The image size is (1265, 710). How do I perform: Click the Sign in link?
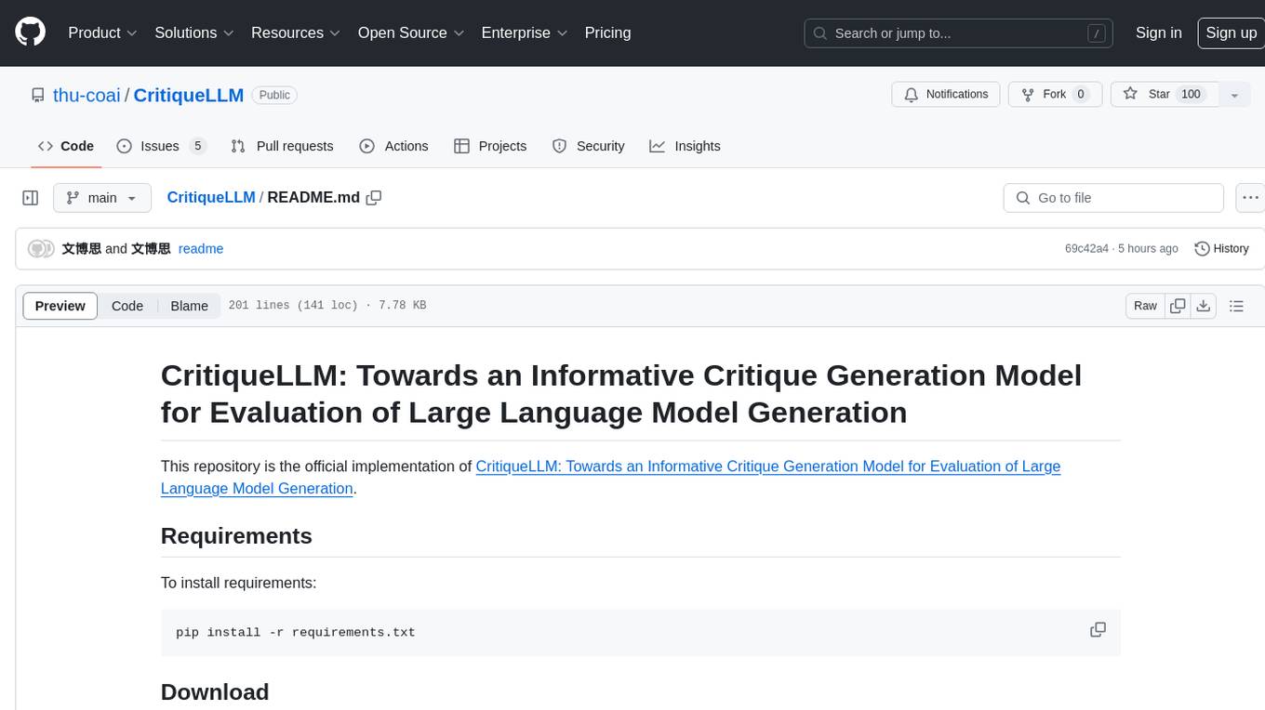click(x=1158, y=33)
